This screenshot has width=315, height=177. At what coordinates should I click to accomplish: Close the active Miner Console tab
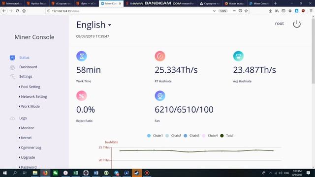click(x=120, y=3)
